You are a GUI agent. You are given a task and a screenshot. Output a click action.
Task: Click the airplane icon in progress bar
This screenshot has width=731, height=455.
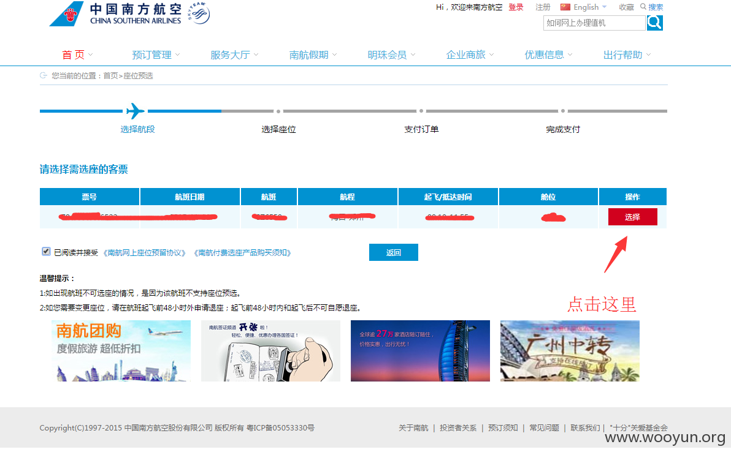point(136,111)
